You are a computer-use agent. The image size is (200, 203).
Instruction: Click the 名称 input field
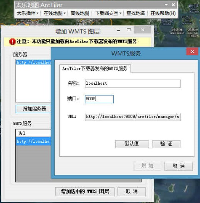tap(133, 83)
